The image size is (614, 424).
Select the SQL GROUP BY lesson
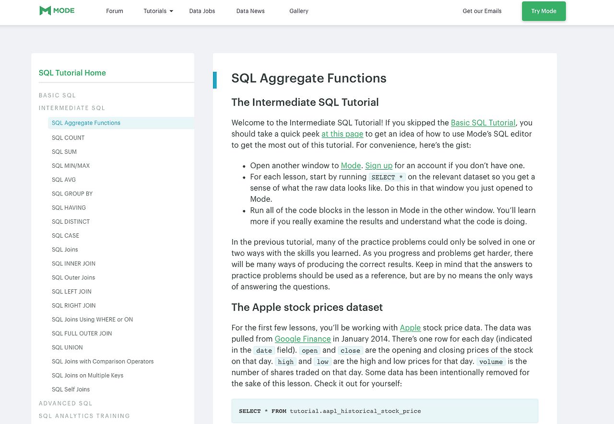pyautogui.click(x=72, y=194)
